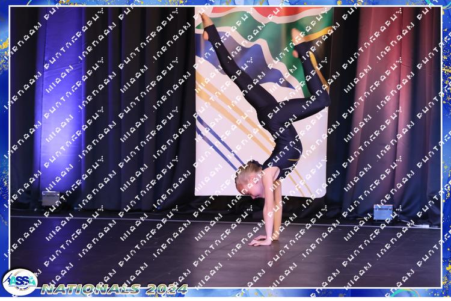Click the ASSA round logo badge

[x=20, y=282]
